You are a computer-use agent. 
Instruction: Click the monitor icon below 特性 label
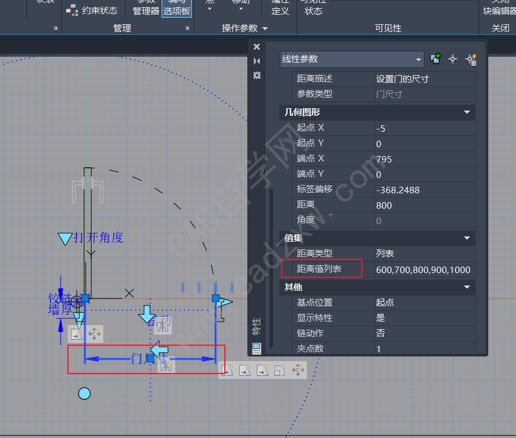[256, 348]
